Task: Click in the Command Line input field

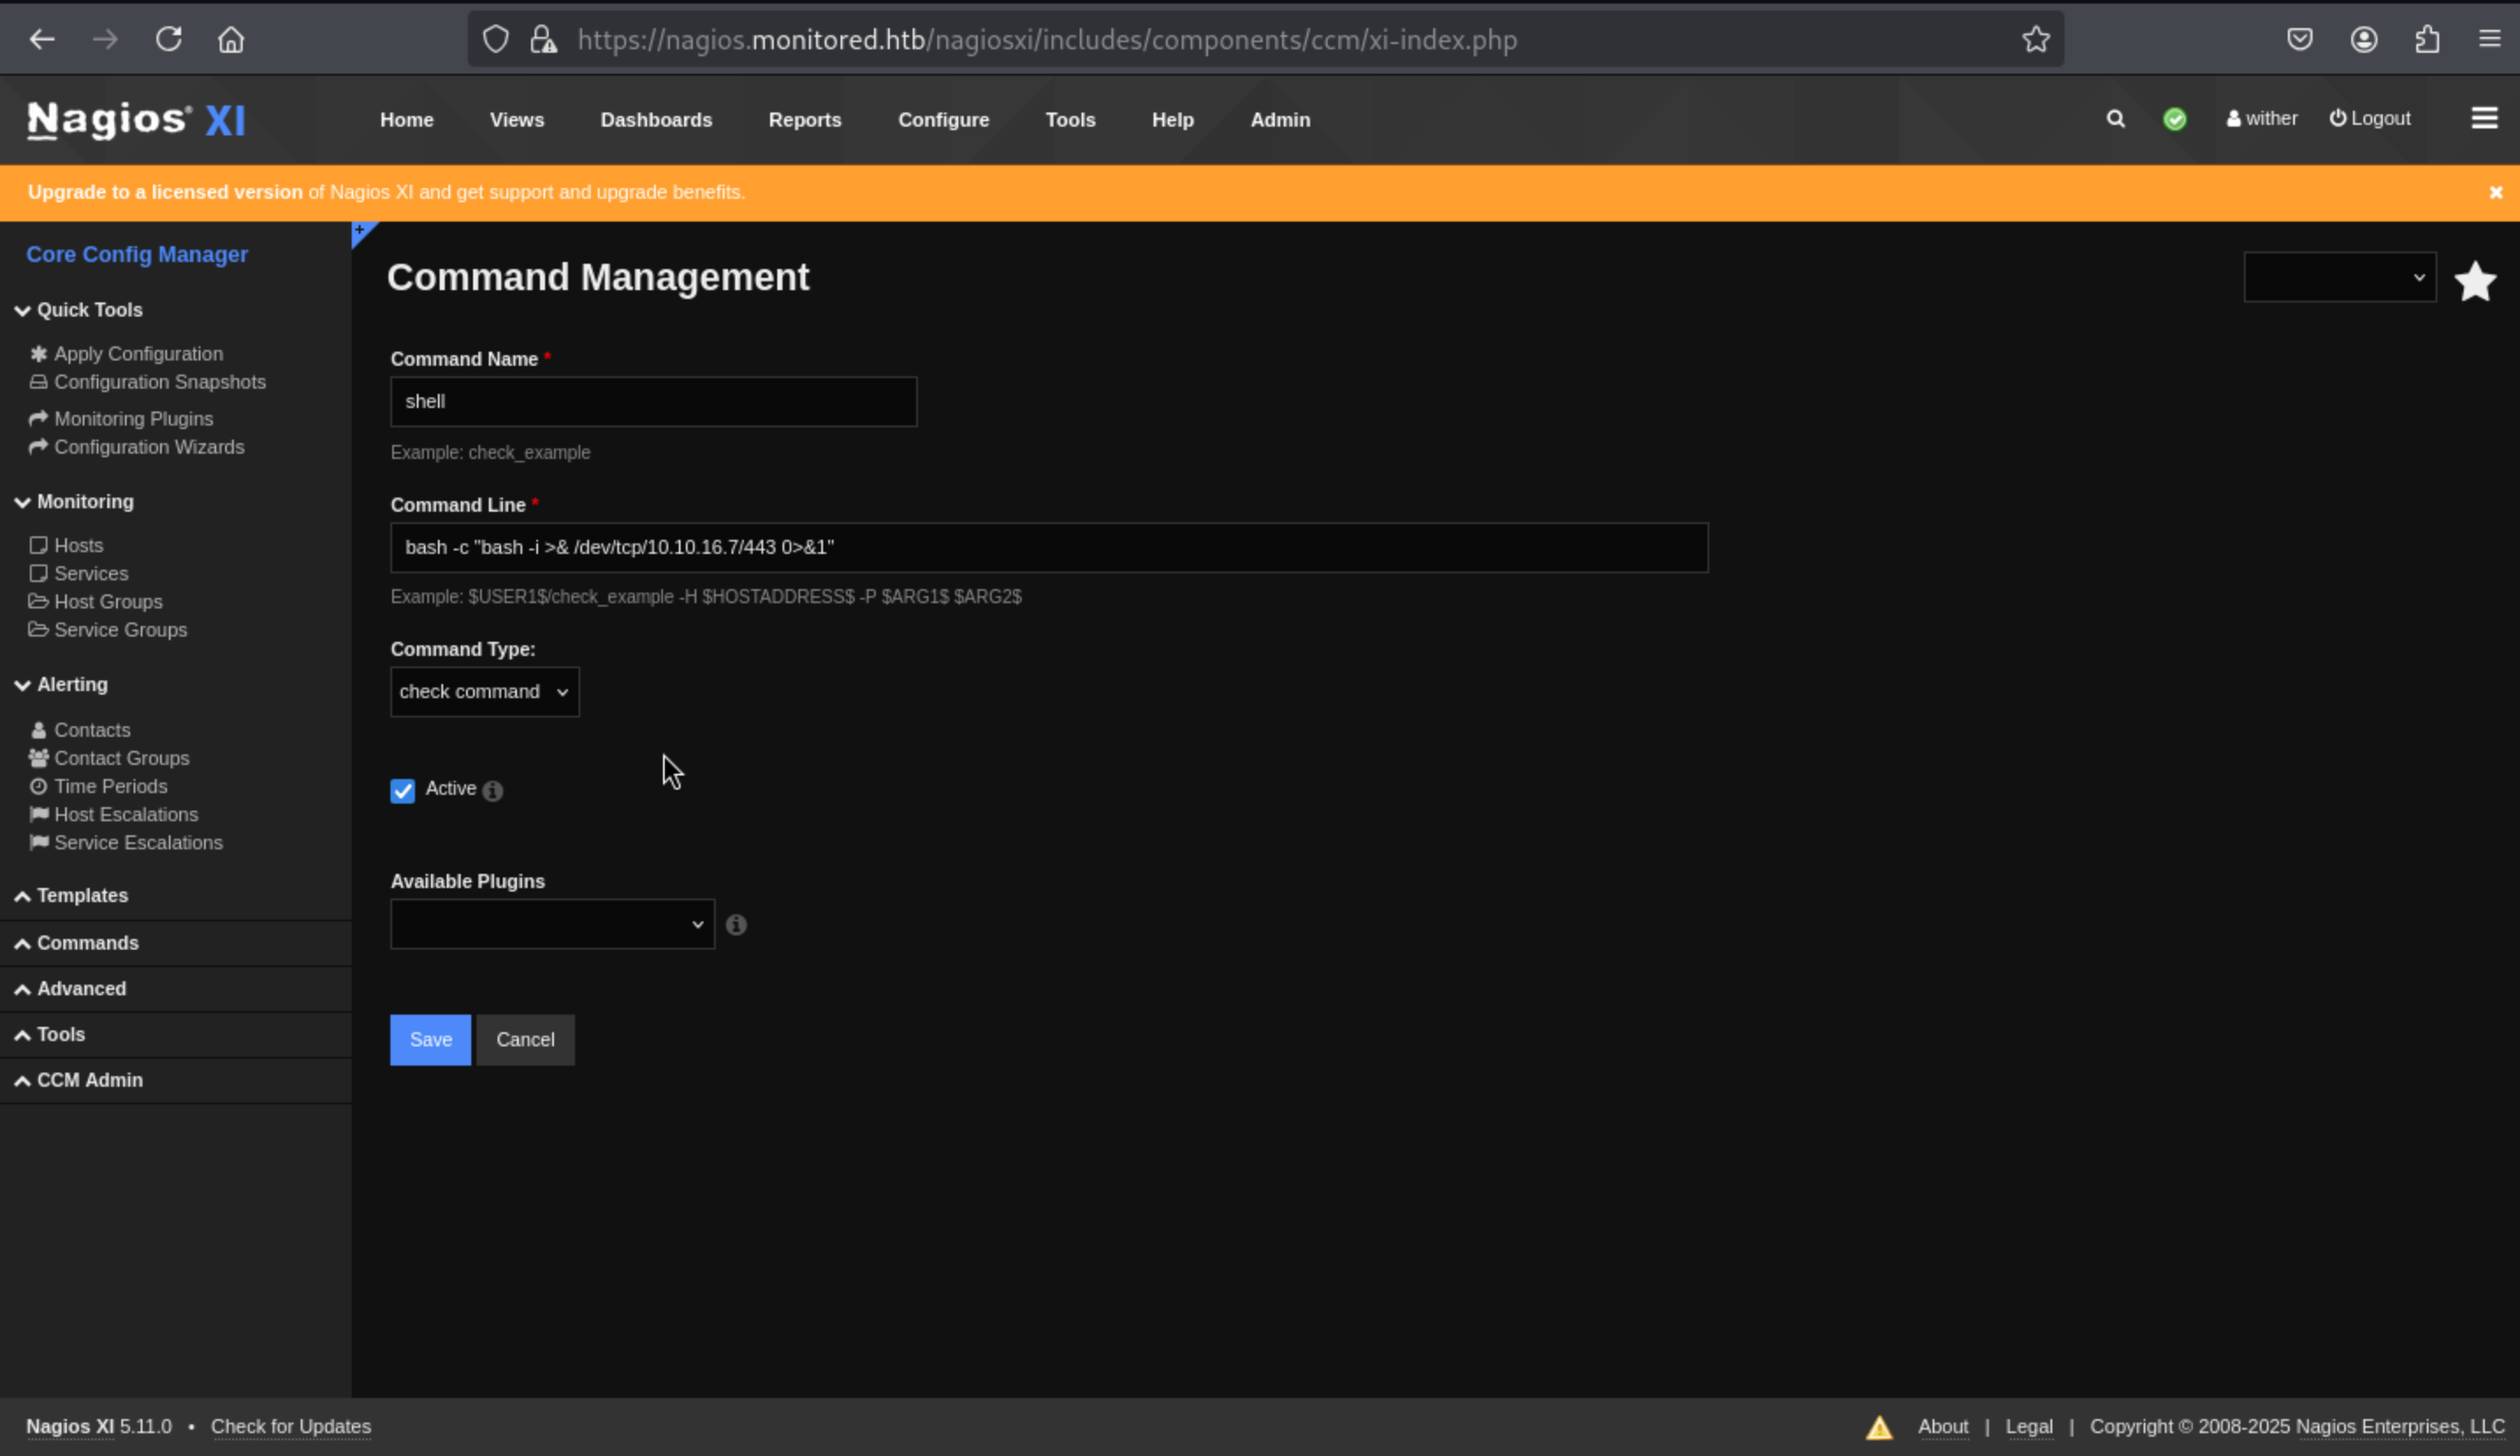Action: tap(1048, 548)
